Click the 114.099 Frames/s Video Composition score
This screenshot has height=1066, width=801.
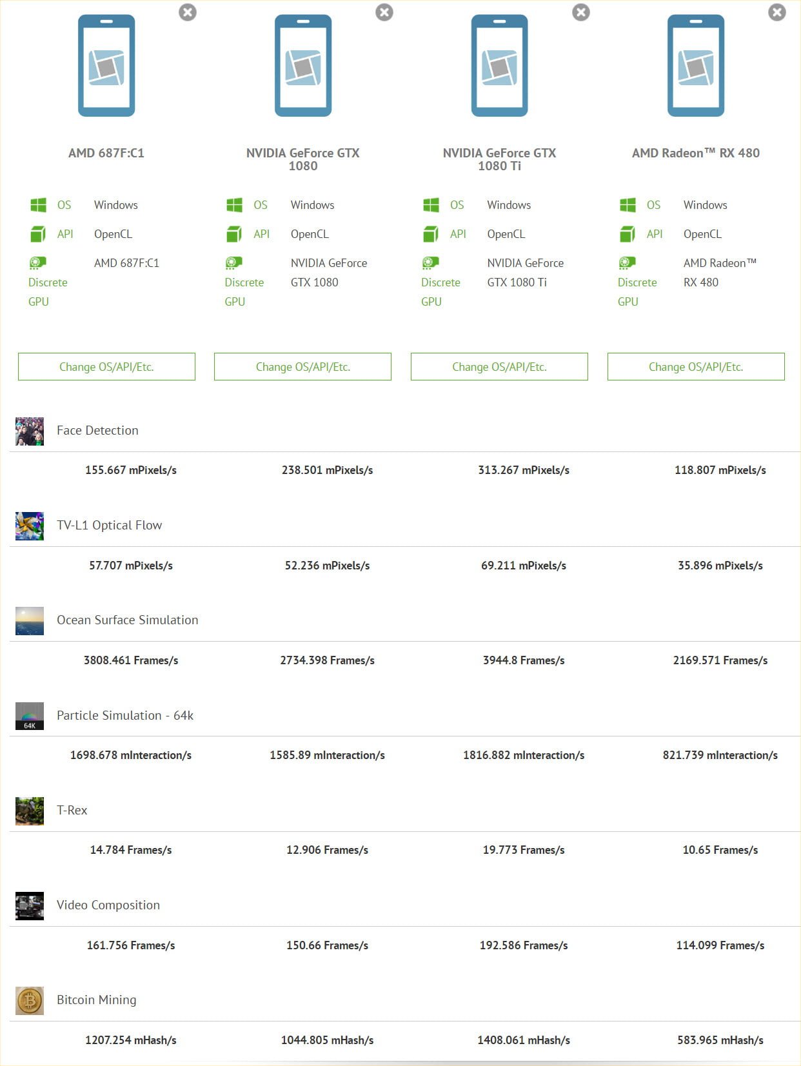[x=720, y=945]
